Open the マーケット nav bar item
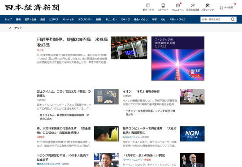Viewport: 242px width, 167px height. pyautogui.click(x=69, y=19)
